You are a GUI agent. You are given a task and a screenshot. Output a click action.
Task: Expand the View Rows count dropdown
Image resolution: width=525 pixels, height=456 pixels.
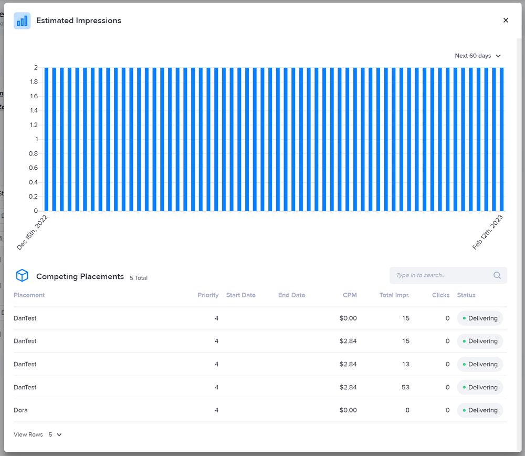(55, 434)
